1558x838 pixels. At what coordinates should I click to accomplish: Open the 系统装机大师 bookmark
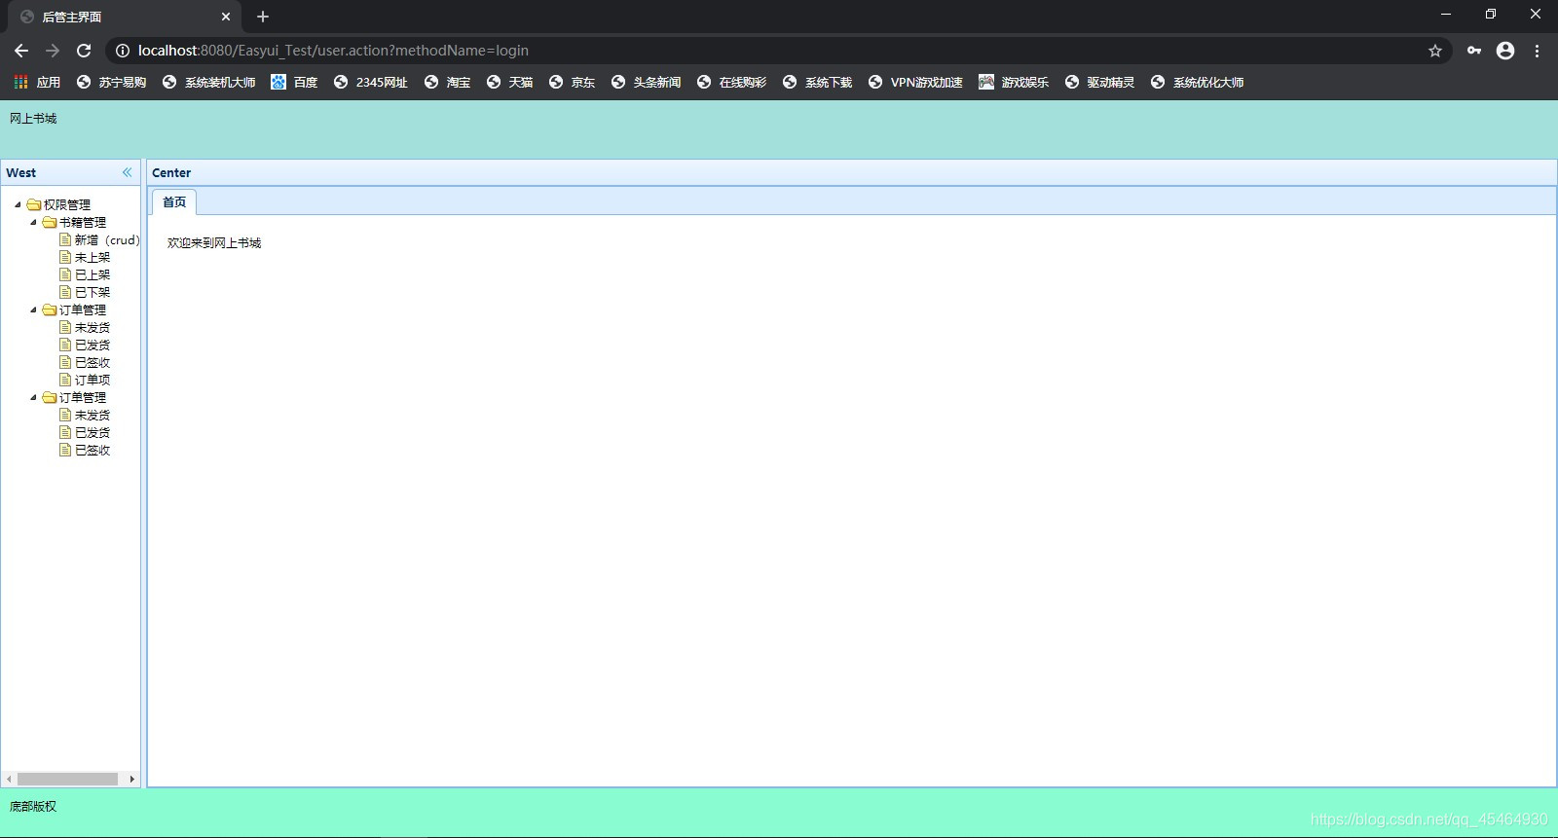coord(208,82)
